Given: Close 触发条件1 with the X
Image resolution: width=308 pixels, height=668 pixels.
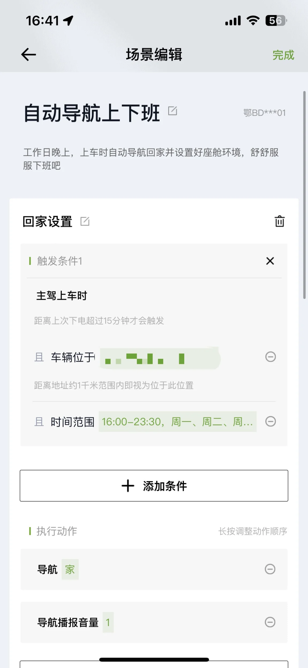Looking at the screenshot, I should click(270, 261).
